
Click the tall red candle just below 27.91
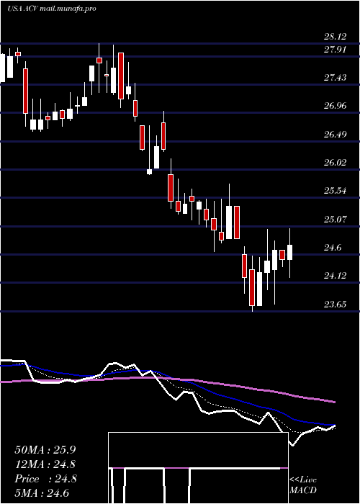pyautogui.click(x=121, y=76)
